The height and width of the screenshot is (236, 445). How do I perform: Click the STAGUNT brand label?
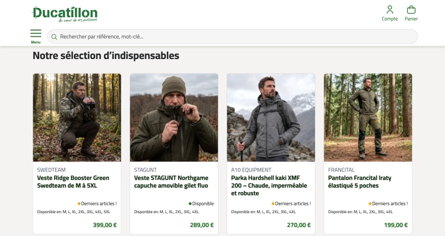(145, 170)
